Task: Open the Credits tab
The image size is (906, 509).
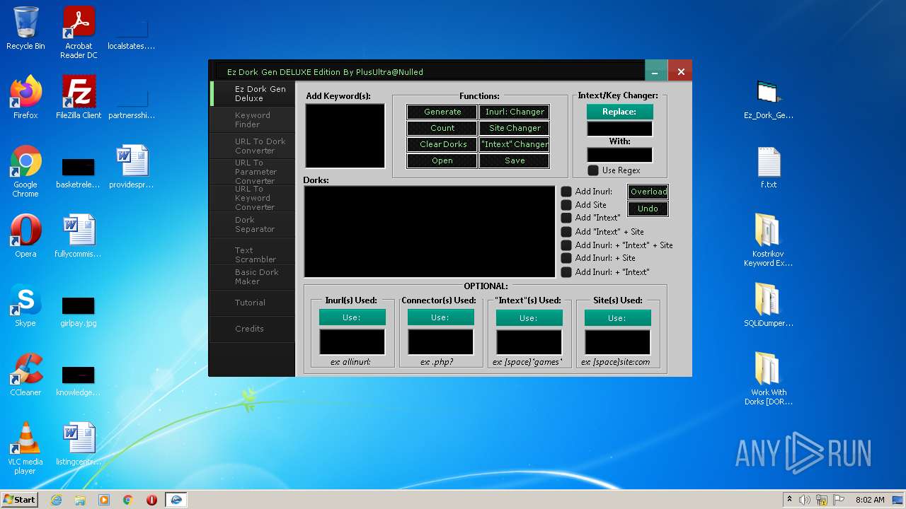Action: pos(253,329)
